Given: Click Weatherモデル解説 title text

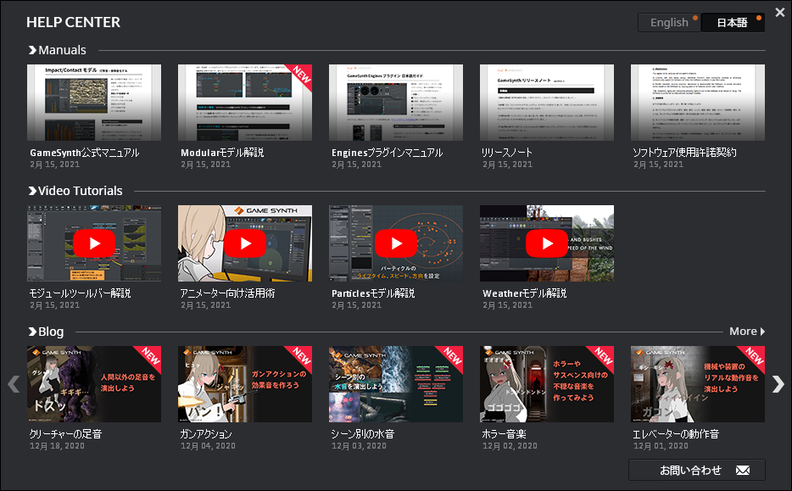Looking at the screenshot, I should click(x=524, y=293).
